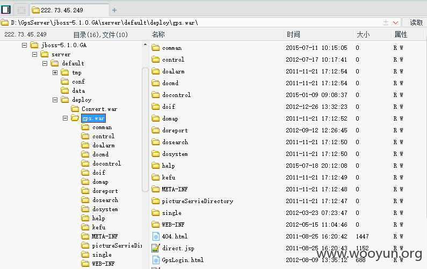
Task: Select WEB-INF folder in tree
Action: point(103,264)
